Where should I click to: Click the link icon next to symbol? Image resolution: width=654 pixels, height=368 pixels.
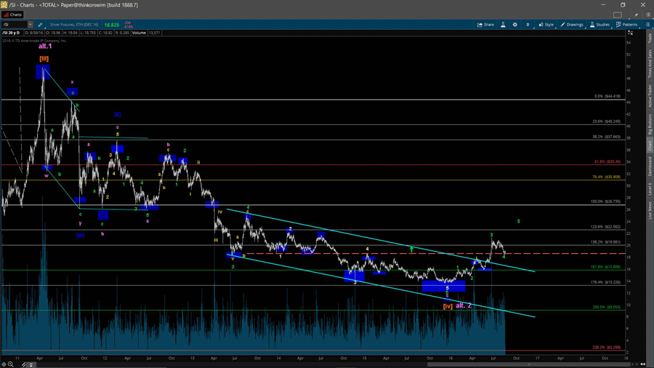(x=40, y=25)
